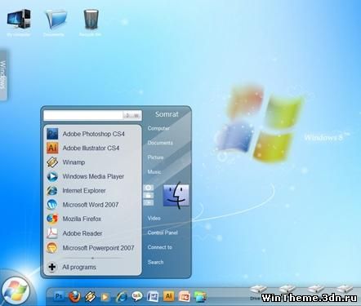Viewport: 361px width, 306px height.
Task: Click the start menu search field
Action: click(83, 115)
